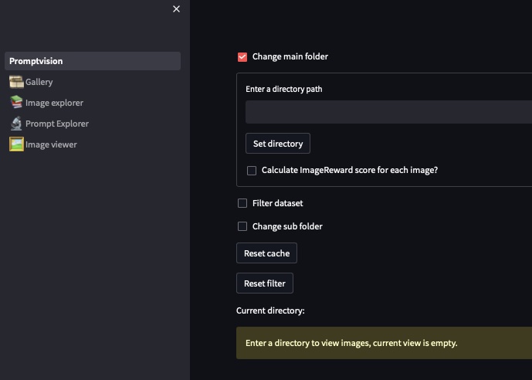Switch to Image explorer page
The height and width of the screenshot is (380, 532).
pos(54,103)
